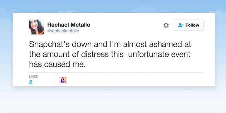Click the last line "has caused me."
This screenshot has height=113, width=226.
(57, 64)
